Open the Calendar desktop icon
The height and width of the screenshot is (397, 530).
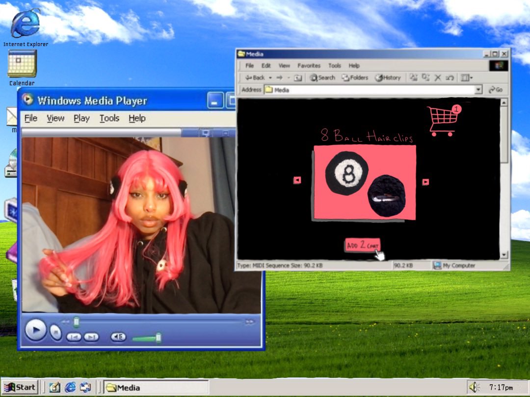coord(22,64)
